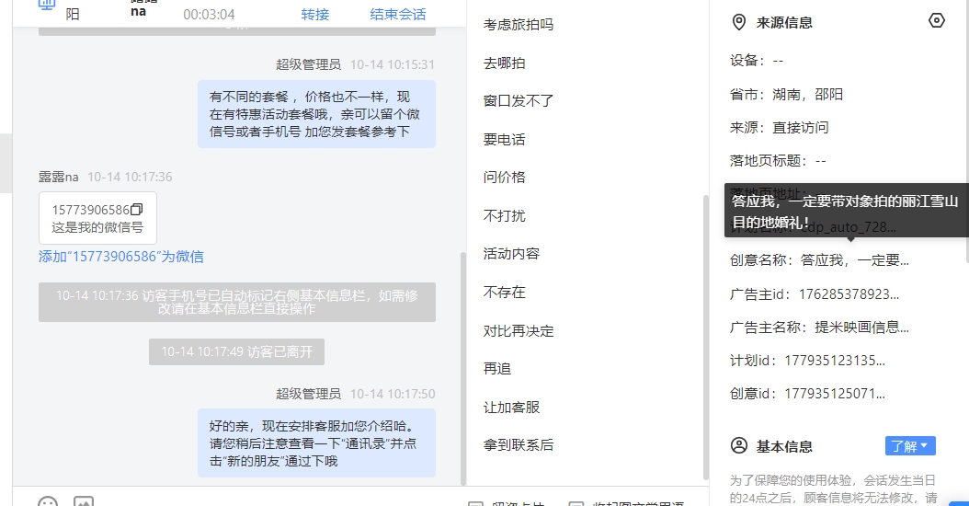Viewport: 969px width, 506px height.
Task: Choose the 对比再决定 quick phrase
Action: pyautogui.click(x=518, y=331)
